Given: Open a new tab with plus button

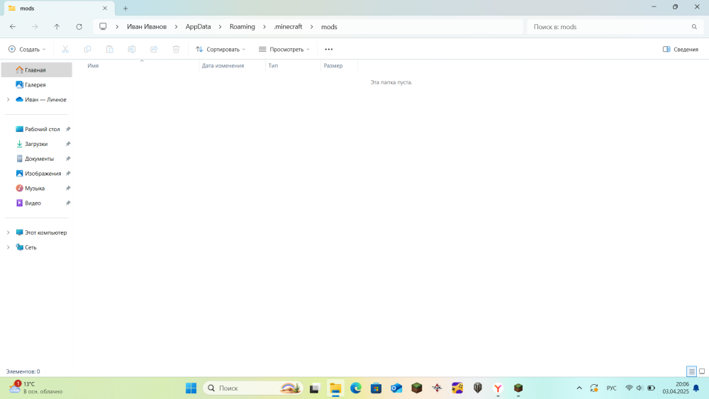Looking at the screenshot, I should 125,8.
